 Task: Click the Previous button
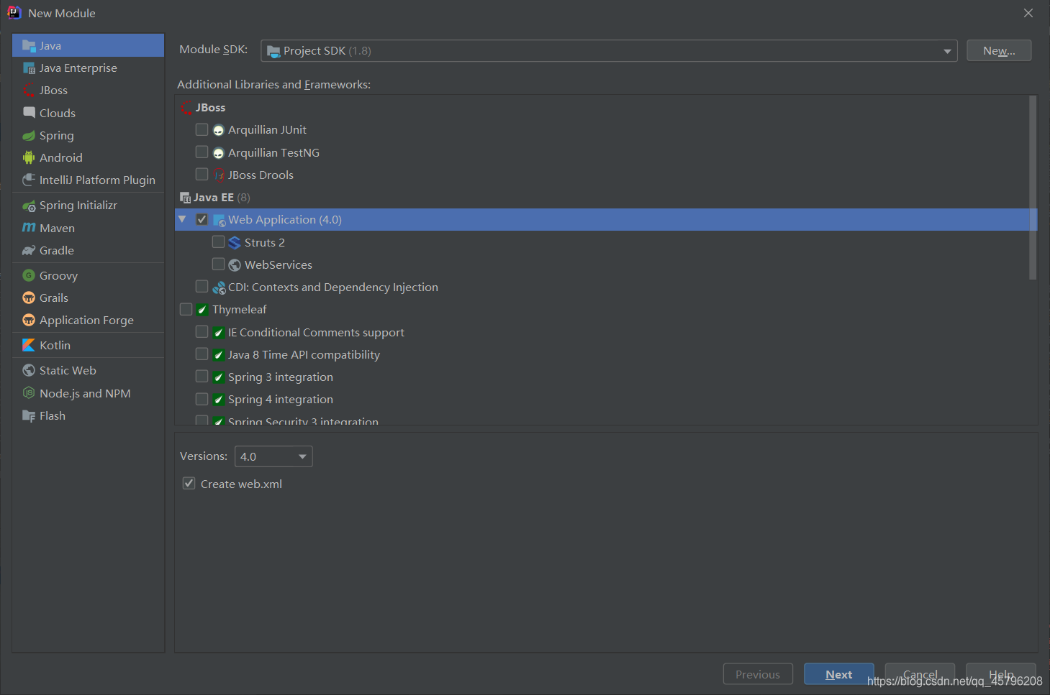(758, 674)
